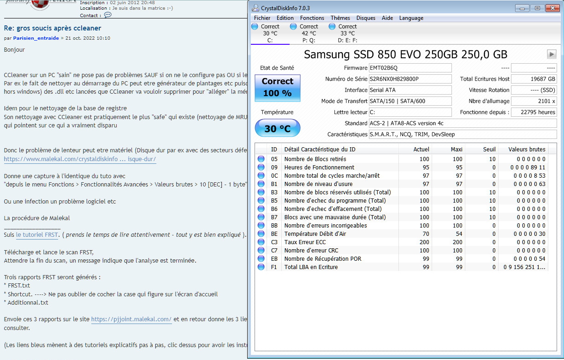Click the Standard field showing ACS-2

click(463, 124)
